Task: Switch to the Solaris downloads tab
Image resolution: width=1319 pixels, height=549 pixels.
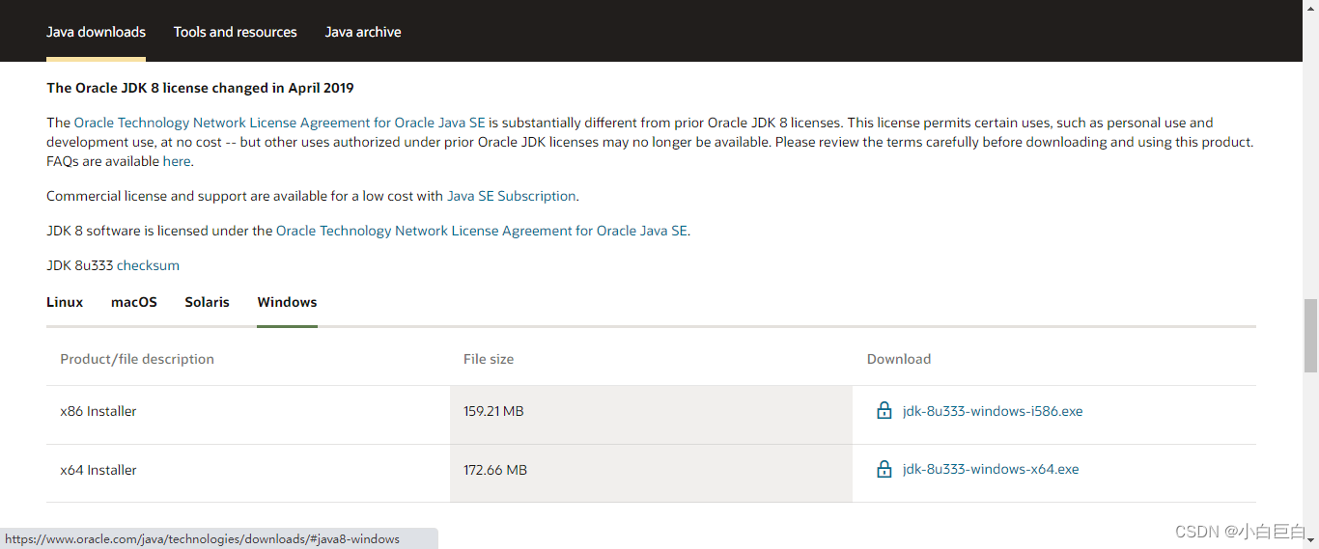Action: [208, 302]
